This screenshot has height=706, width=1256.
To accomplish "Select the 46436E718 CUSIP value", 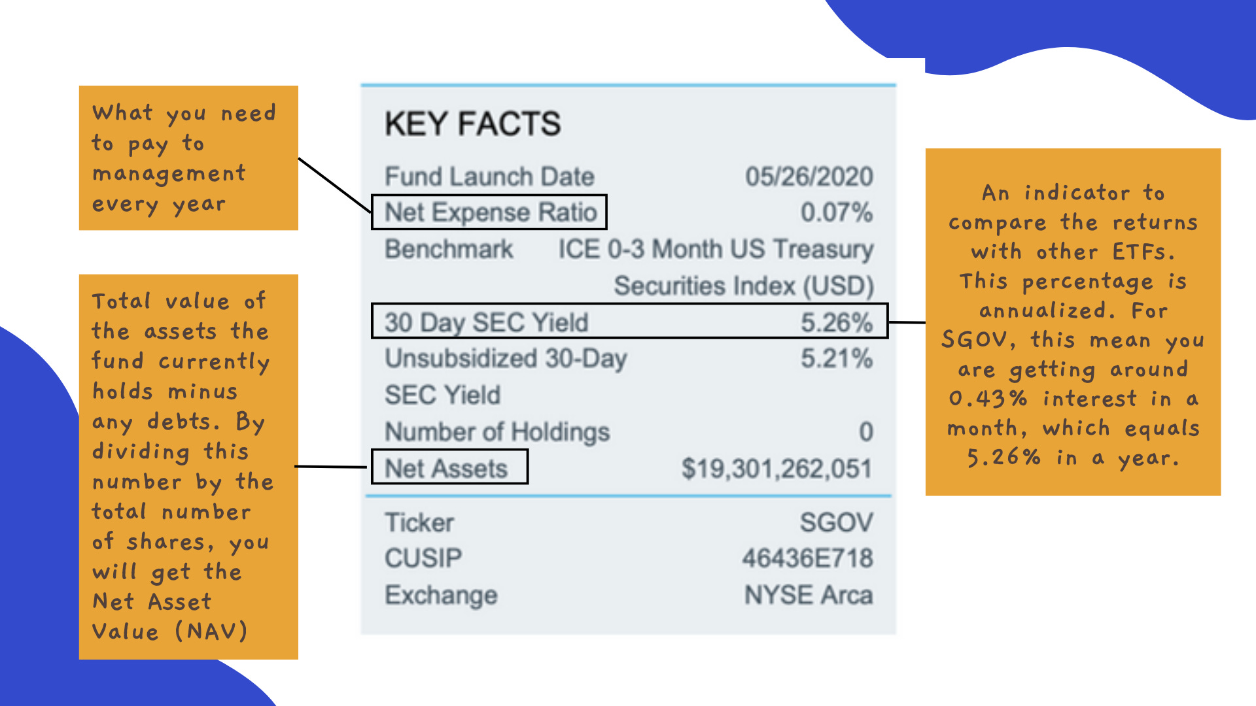I will pyautogui.click(x=807, y=558).
